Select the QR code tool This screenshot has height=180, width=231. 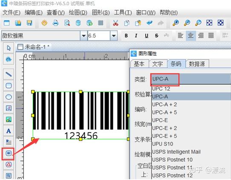pyautogui.click(x=9, y=175)
